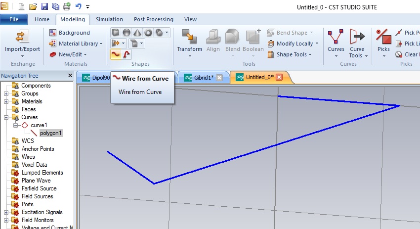The height and width of the screenshot is (229, 420).
Task: Click the Clear Picks icon at ribbon edge
Action: pos(399,54)
